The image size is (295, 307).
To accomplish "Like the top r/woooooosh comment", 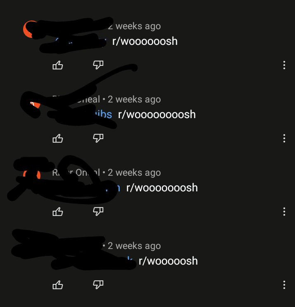I will tap(58, 65).
